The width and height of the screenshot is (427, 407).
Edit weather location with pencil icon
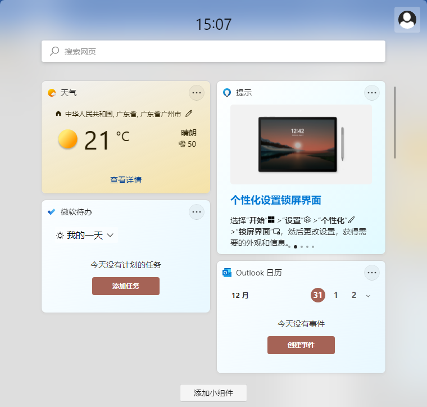coord(189,114)
